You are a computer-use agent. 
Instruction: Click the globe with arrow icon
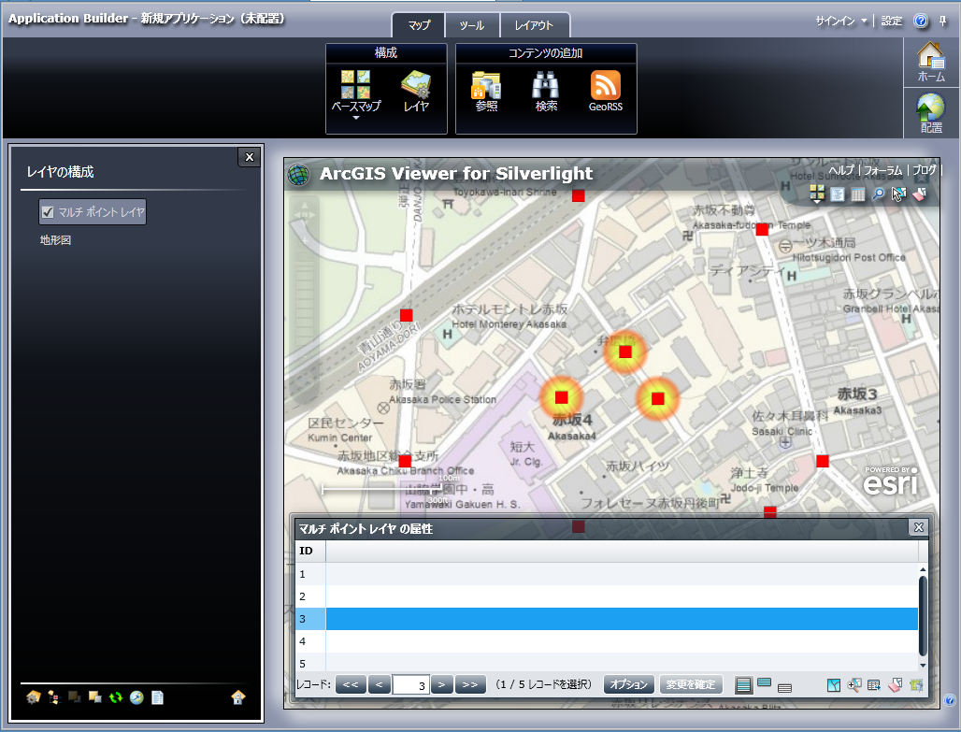click(136, 697)
